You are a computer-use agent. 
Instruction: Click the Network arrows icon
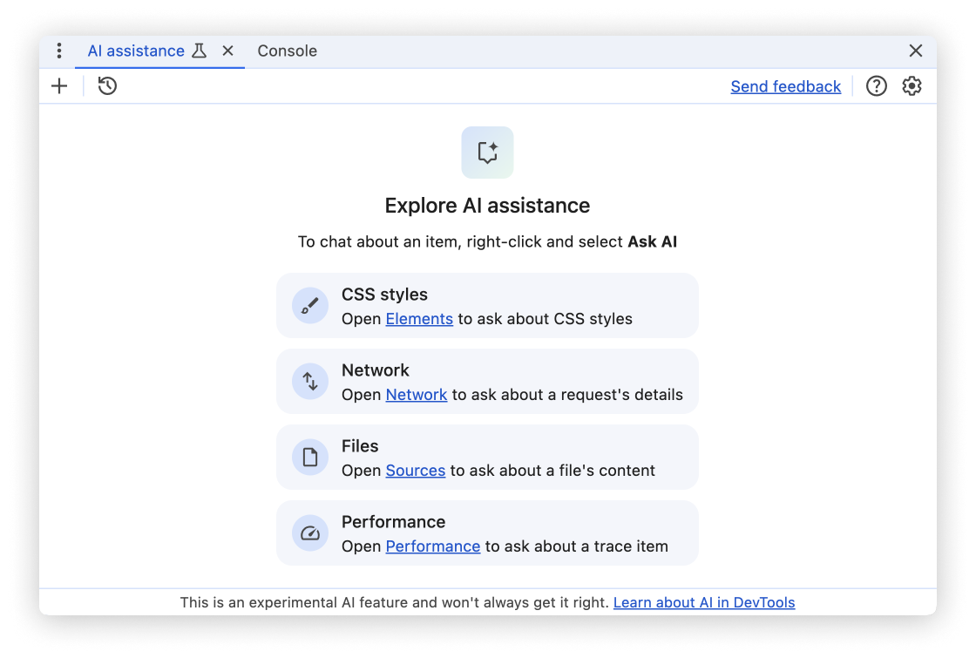(309, 381)
